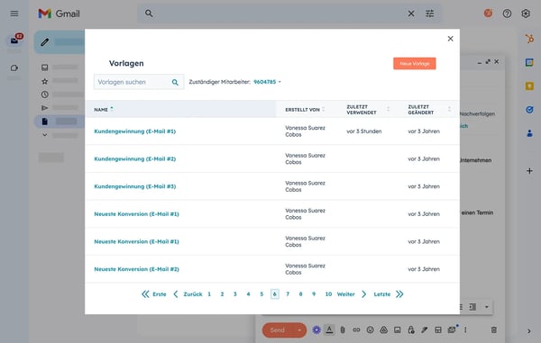Go to page 9 of templates
The height and width of the screenshot is (343, 541).
click(x=314, y=294)
